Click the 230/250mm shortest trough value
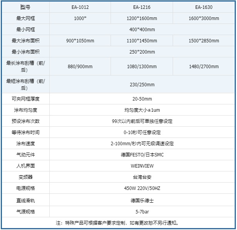 pyautogui.click(x=142, y=85)
